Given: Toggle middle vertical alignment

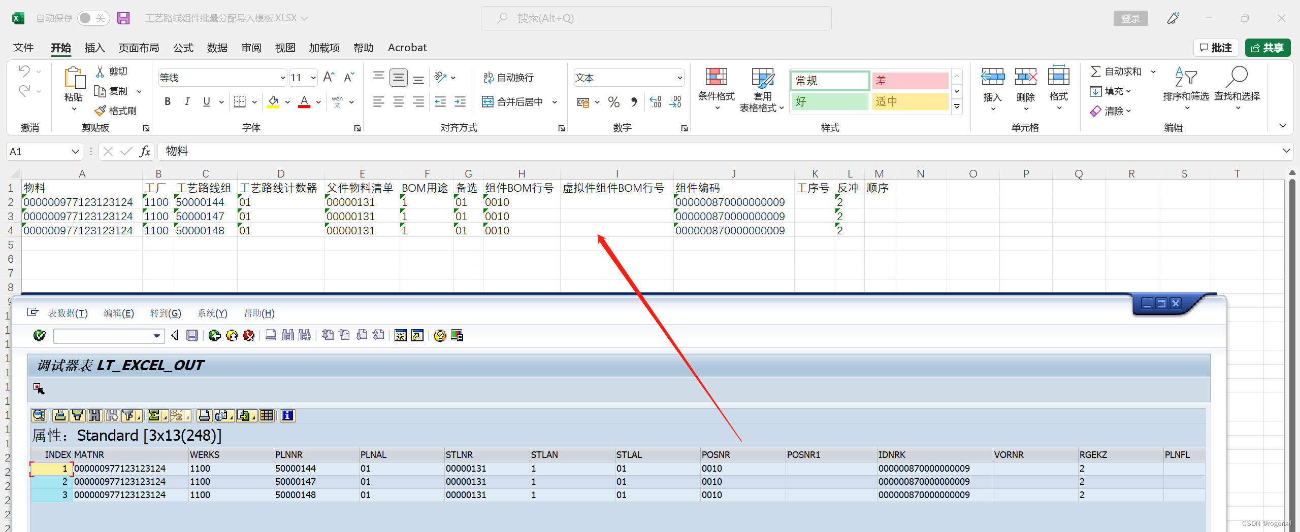Looking at the screenshot, I should click(x=399, y=77).
